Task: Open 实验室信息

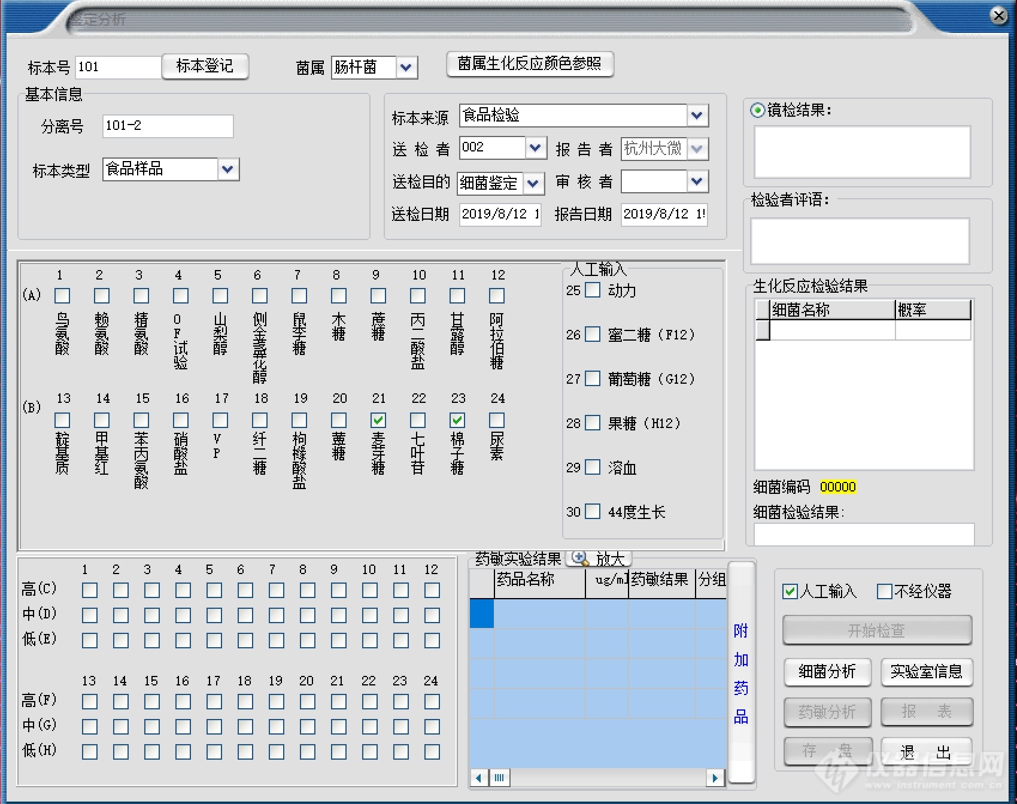Action: (926, 672)
